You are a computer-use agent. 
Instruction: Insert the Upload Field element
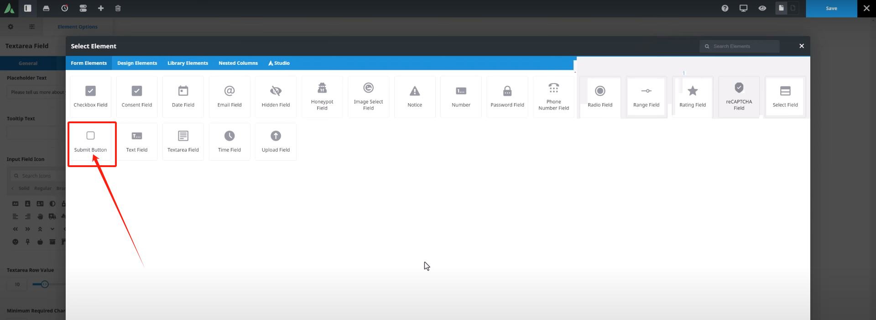[276, 142]
